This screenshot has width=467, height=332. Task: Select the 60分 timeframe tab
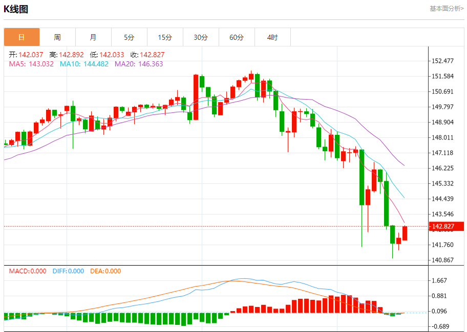(x=237, y=37)
